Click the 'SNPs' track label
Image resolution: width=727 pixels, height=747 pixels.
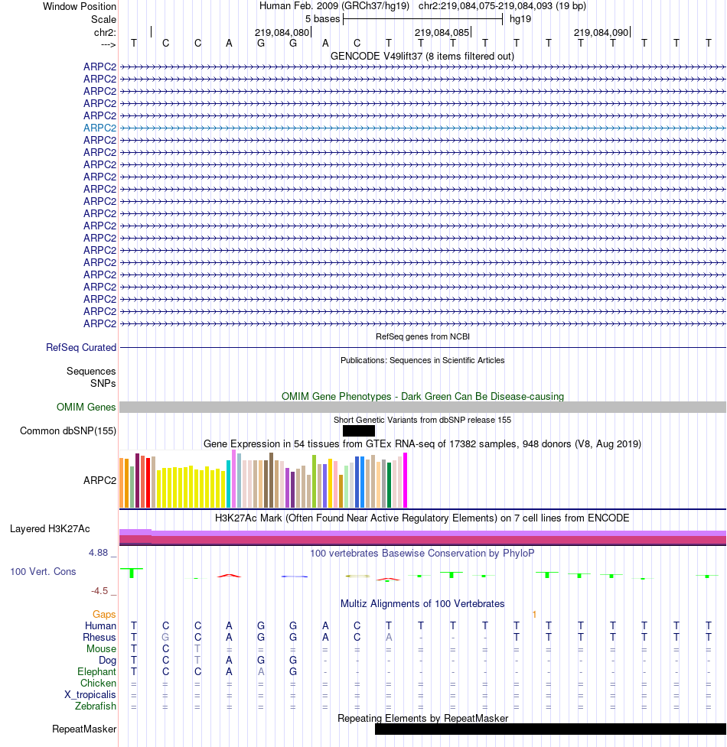[103, 383]
